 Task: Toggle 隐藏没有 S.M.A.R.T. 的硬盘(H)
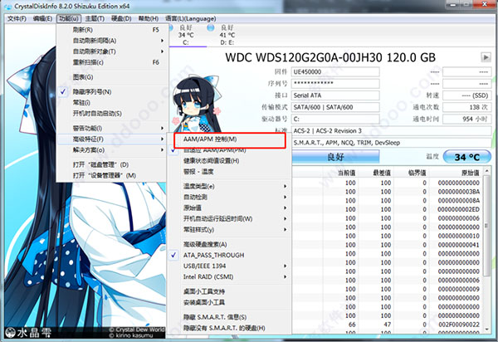(224, 328)
